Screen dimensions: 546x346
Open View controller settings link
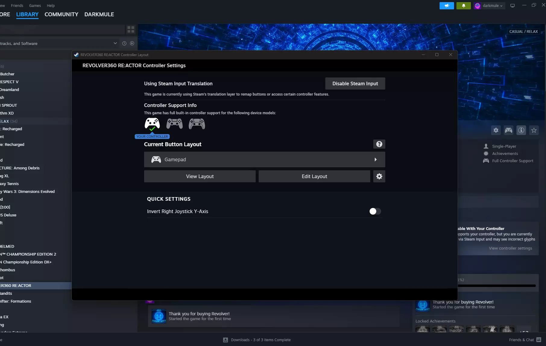click(x=510, y=248)
